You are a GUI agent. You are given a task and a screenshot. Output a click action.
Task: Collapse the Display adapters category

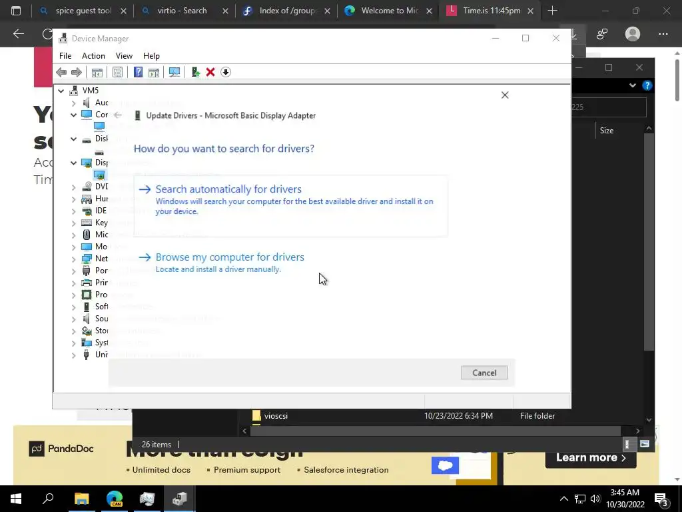pos(73,163)
